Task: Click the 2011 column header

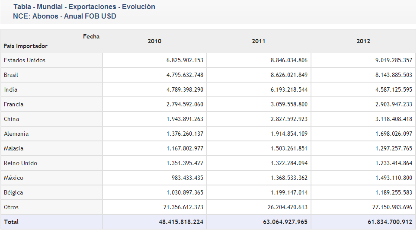Action: pyautogui.click(x=259, y=41)
